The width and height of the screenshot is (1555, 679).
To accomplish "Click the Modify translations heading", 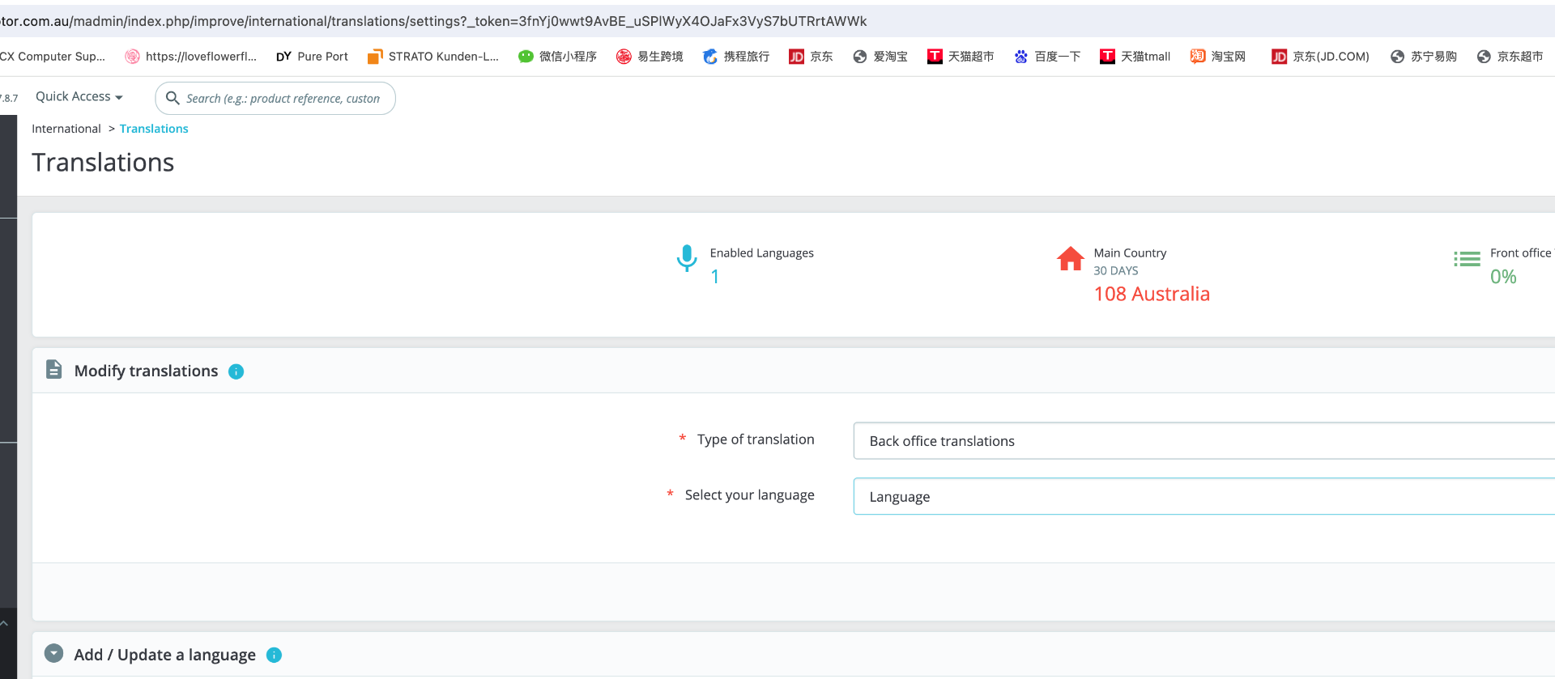I will click(x=146, y=371).
